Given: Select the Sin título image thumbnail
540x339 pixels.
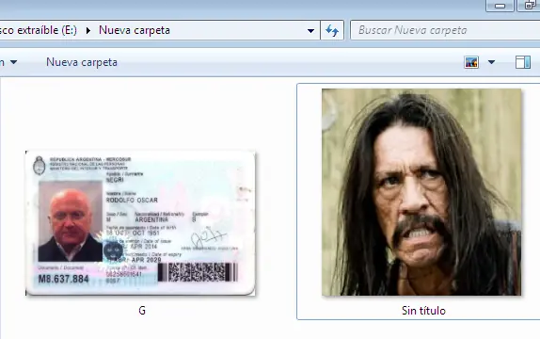Looking at the screenshot, I should click(421, 192).
